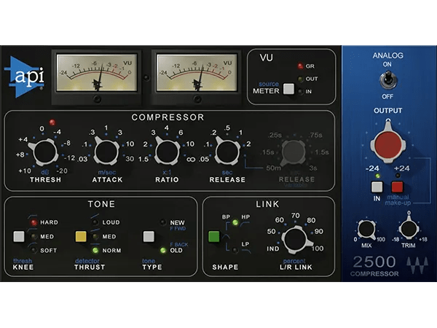Click the red OUTPUT knob

point(388,144)
